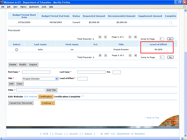187x140 pixels.
Task: Click previous page arrow in top pagination
Action: click(x=105, y=37)
